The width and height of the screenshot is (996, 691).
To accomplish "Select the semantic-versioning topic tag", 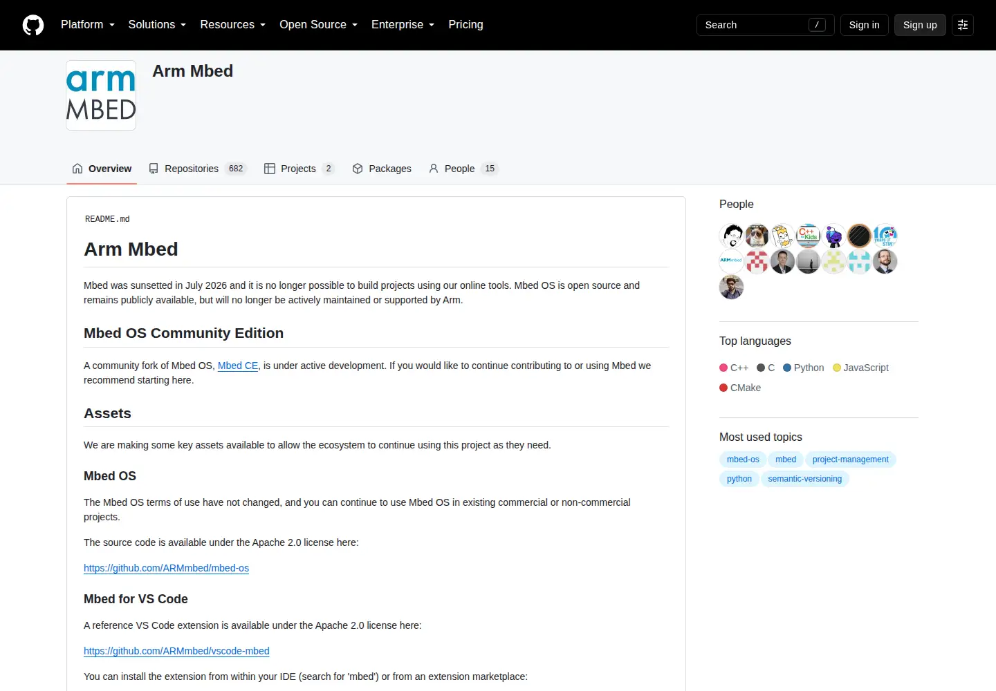I will [x=805, y=479].
